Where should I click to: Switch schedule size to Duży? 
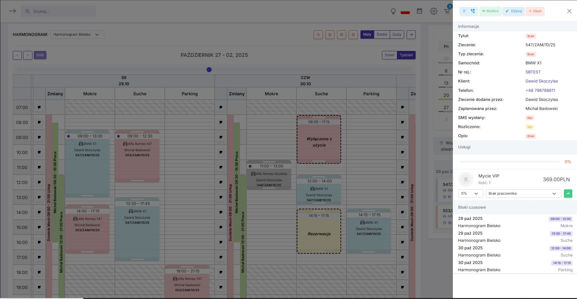tap(397, 34)
